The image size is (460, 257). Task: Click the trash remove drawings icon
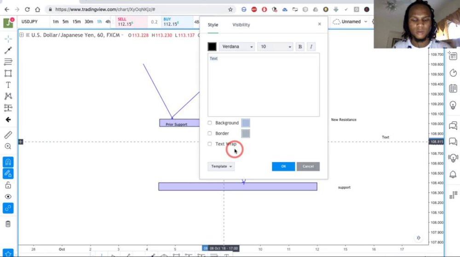tap(8, 224)
